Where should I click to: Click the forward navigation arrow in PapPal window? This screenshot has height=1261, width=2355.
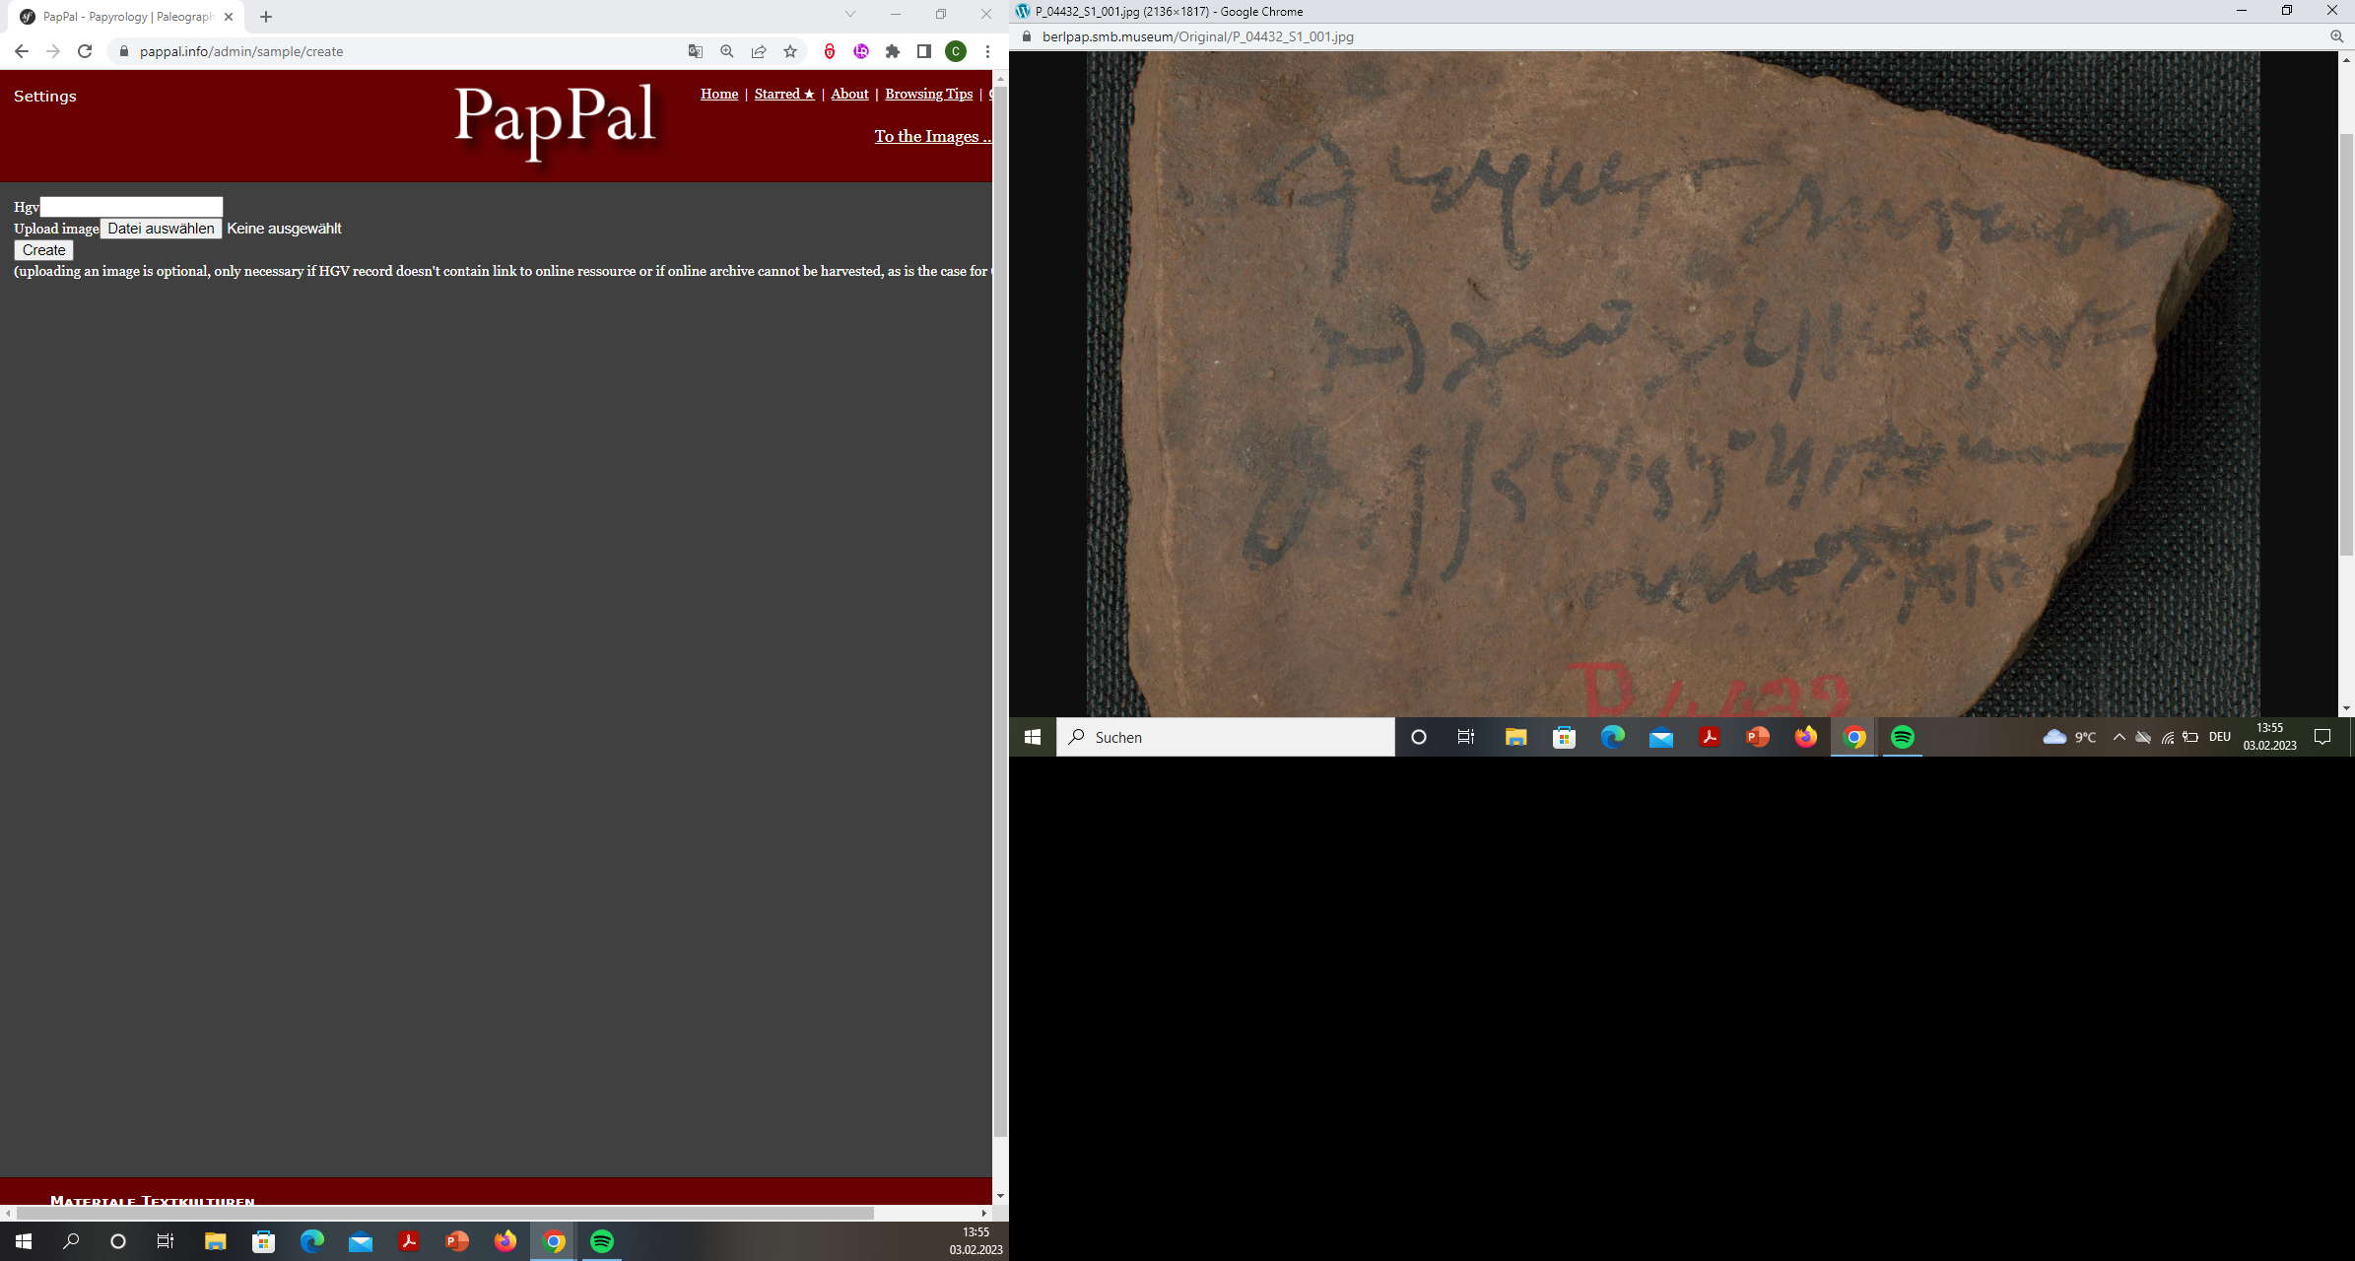pyautogui.click(x=53, y=51)
